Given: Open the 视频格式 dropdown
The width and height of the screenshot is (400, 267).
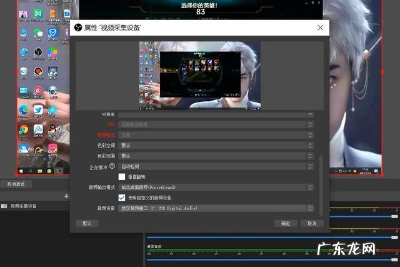Looking at the screenshot, I should [x=216, y=135].
